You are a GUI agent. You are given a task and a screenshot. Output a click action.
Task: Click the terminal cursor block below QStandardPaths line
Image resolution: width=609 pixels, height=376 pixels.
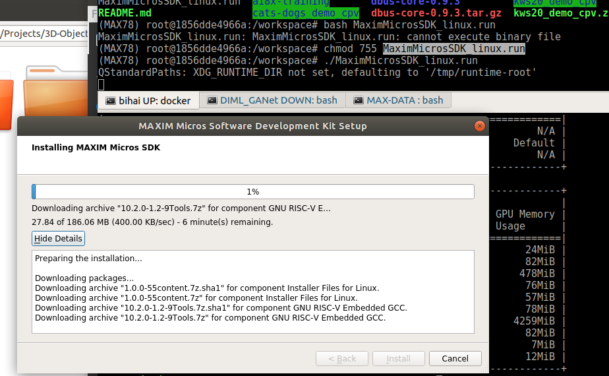tap(101, 84)
